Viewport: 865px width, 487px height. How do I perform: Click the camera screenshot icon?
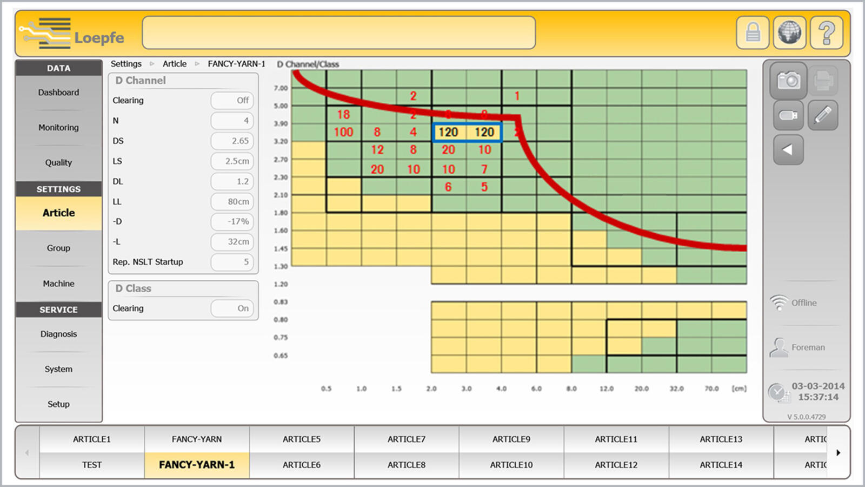tap(788, 81)
